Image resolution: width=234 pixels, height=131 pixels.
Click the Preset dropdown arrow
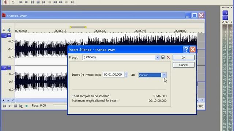(x=158, y=57)
